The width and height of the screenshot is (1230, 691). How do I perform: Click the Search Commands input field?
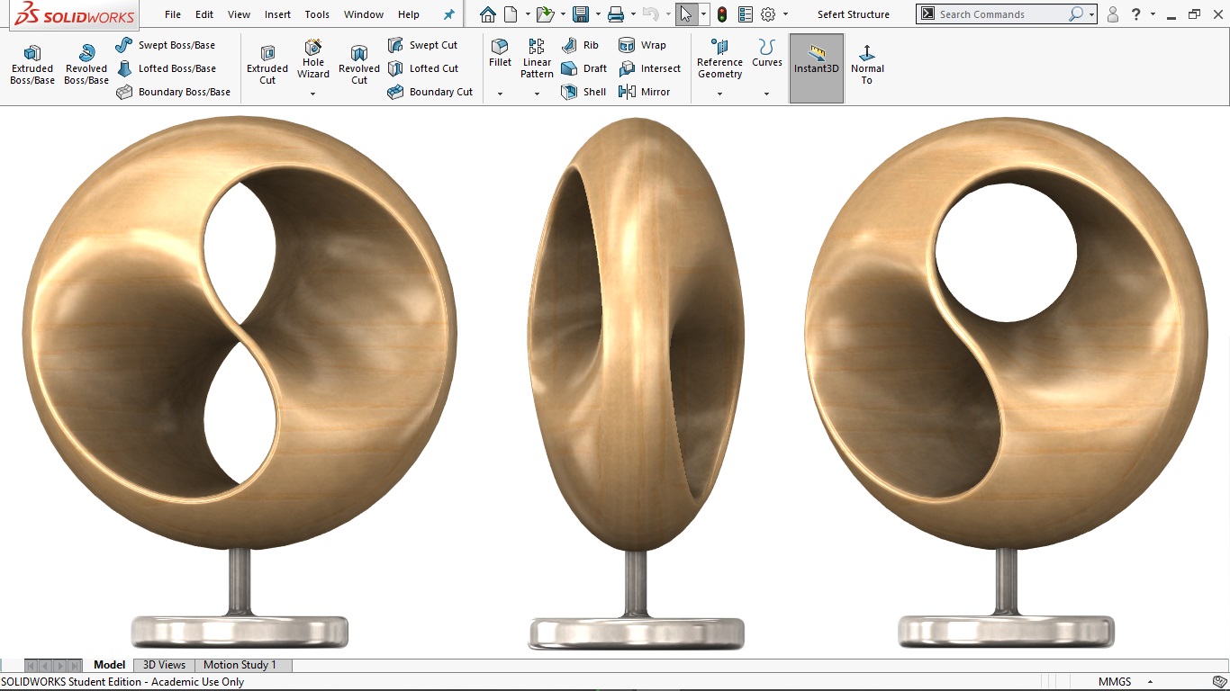(x=999, y=14)
